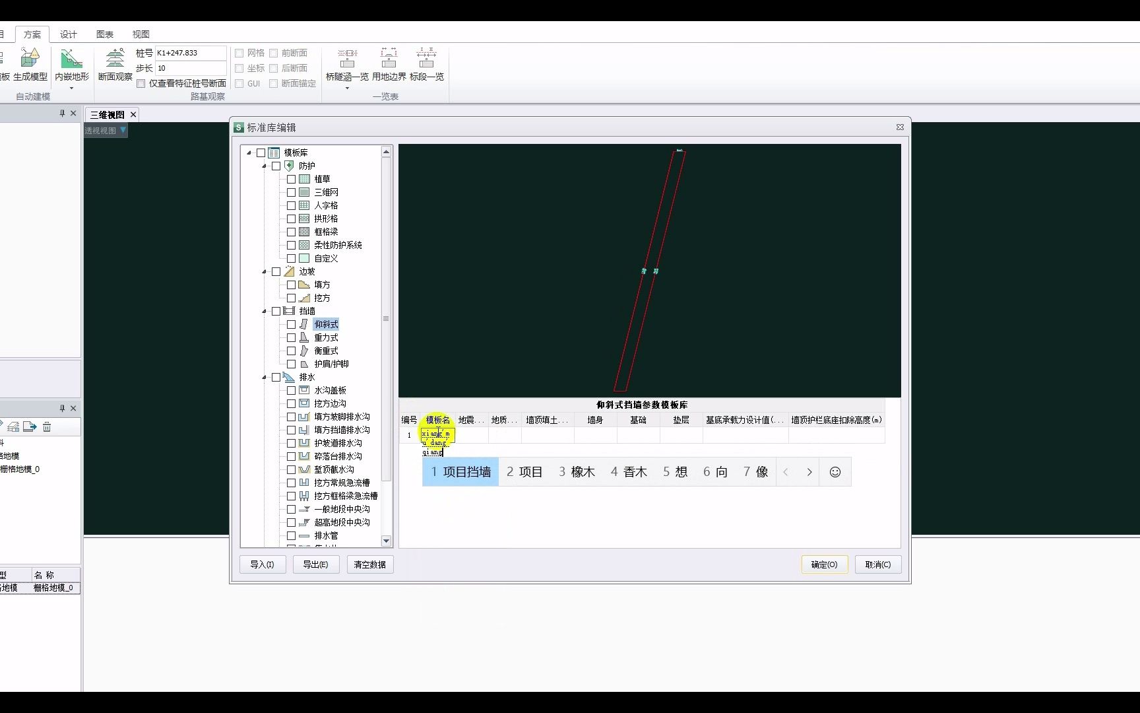Click the 桩号 input field
The height and width of the screenshot is (713, 1140).
coord(191,53)
